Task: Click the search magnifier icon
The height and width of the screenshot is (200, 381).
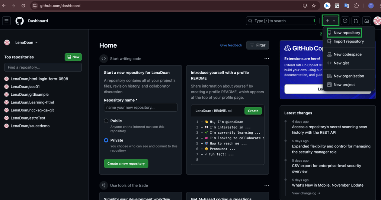Action: [250, 21]
